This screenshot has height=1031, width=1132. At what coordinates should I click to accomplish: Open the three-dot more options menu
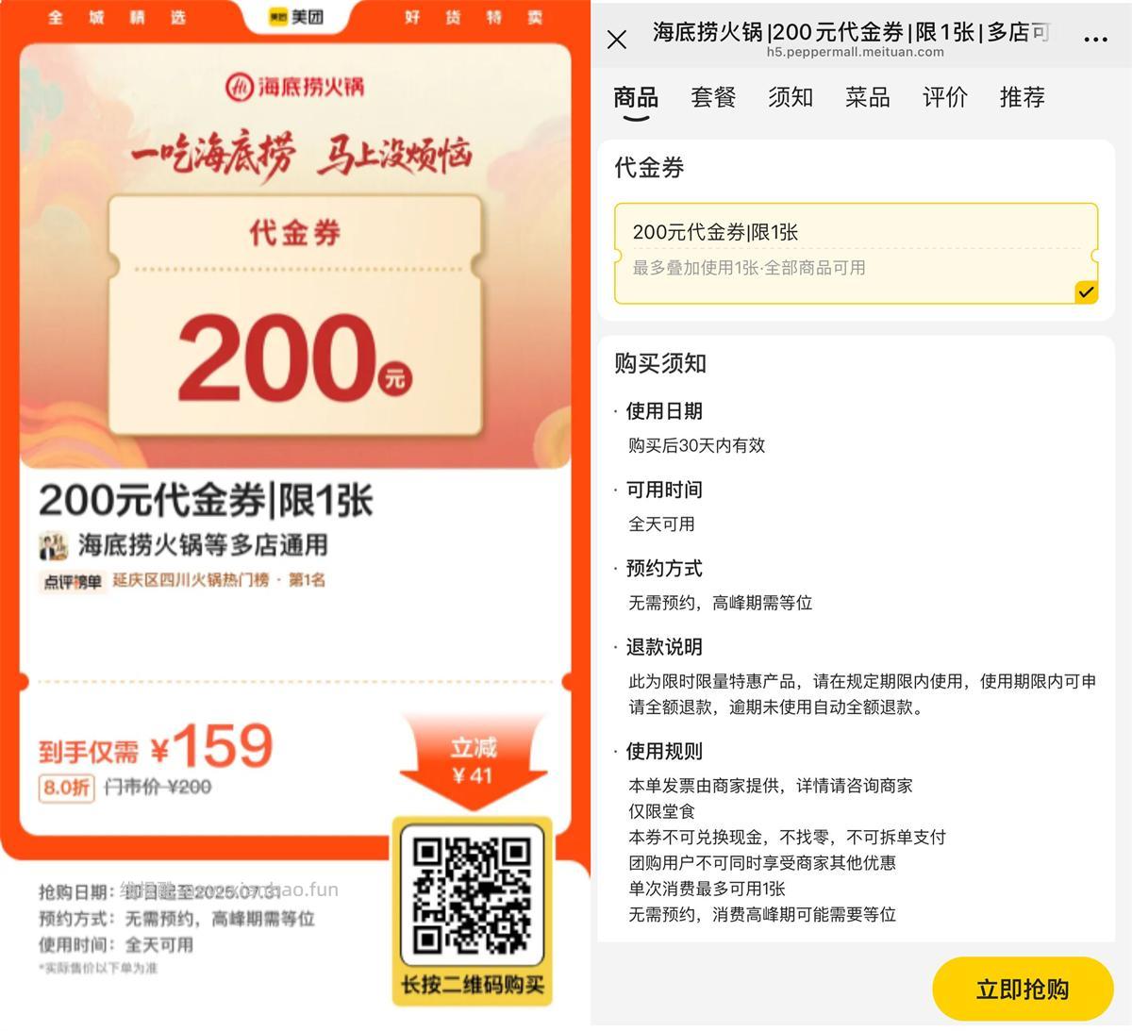pos(1095,40)
